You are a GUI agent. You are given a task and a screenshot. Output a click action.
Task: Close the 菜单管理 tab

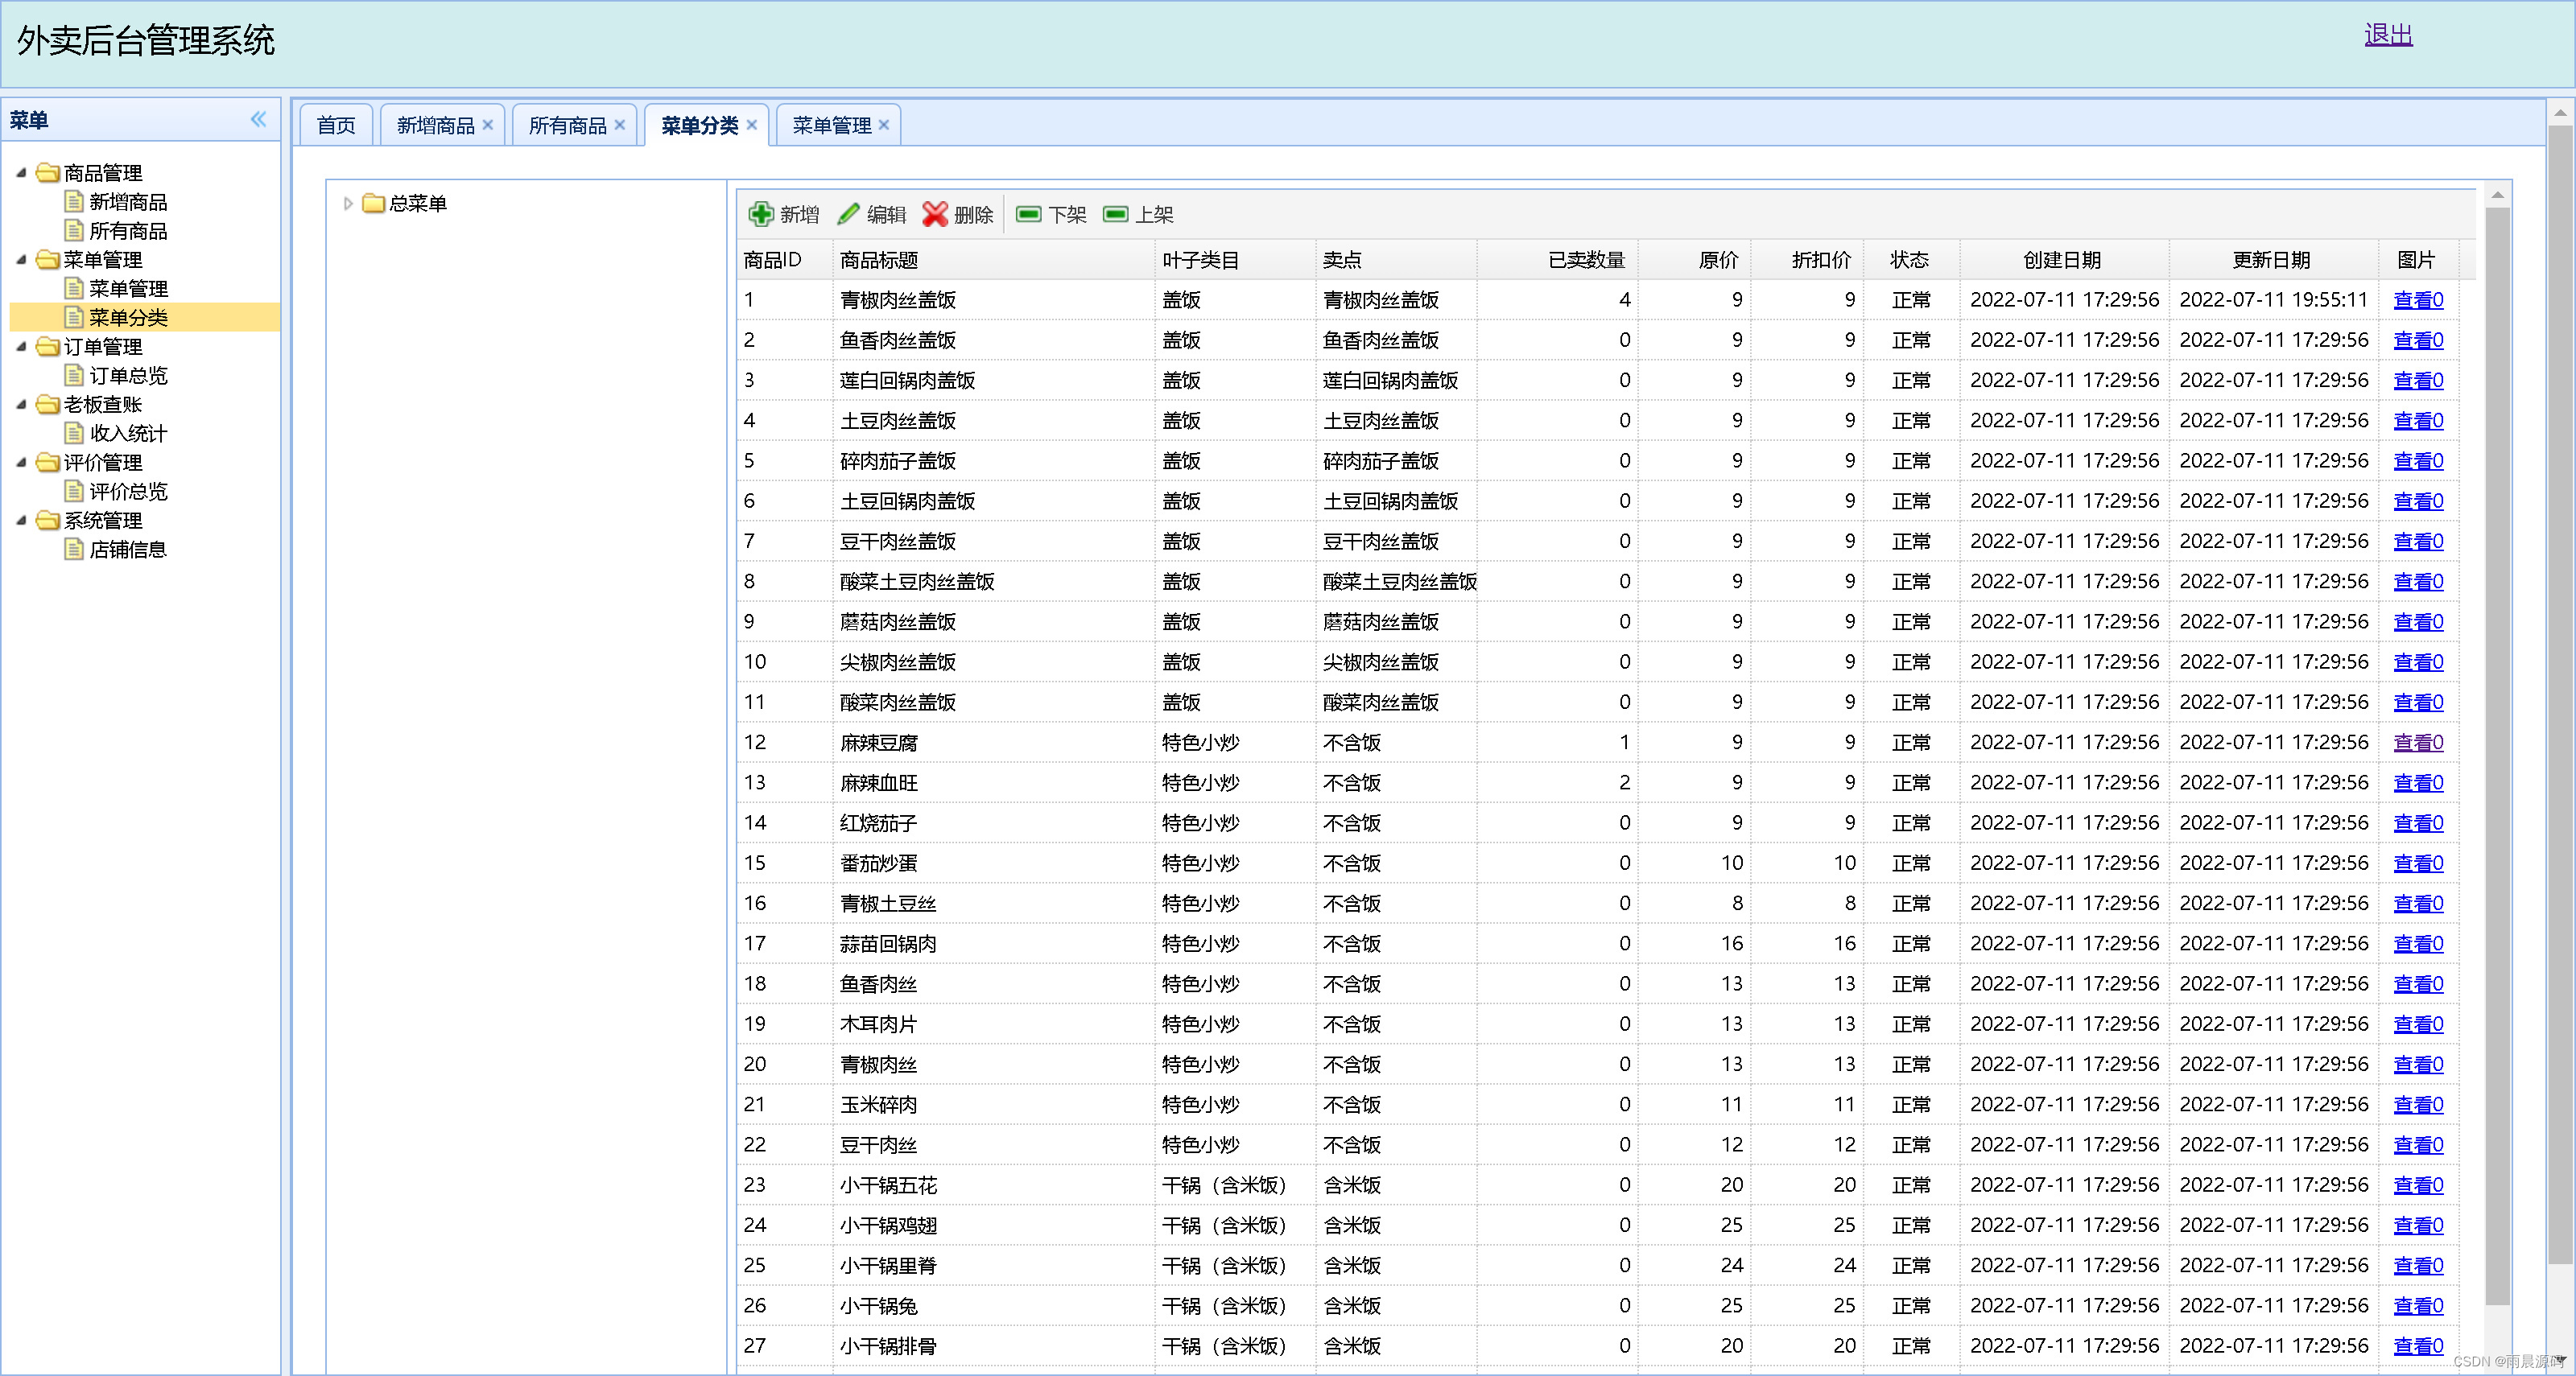884,125
